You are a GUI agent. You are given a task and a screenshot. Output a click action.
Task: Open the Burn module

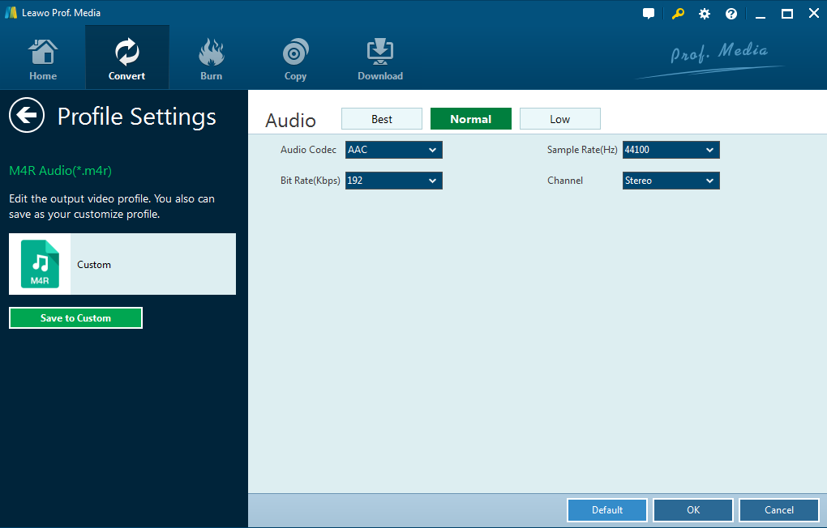(211, 58)
